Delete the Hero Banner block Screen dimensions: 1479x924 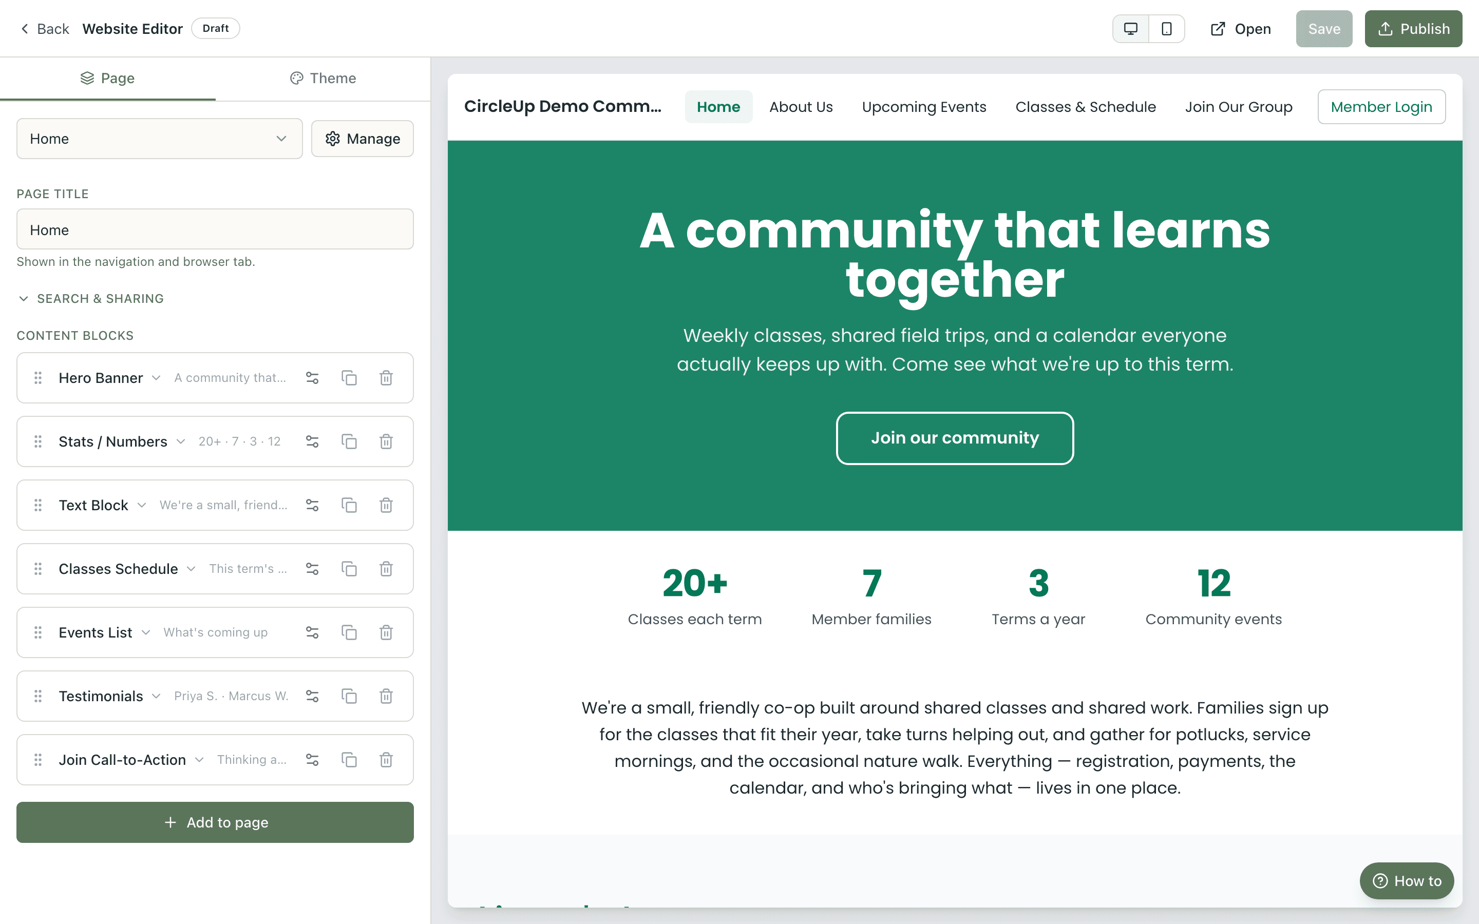click(386, 378)
